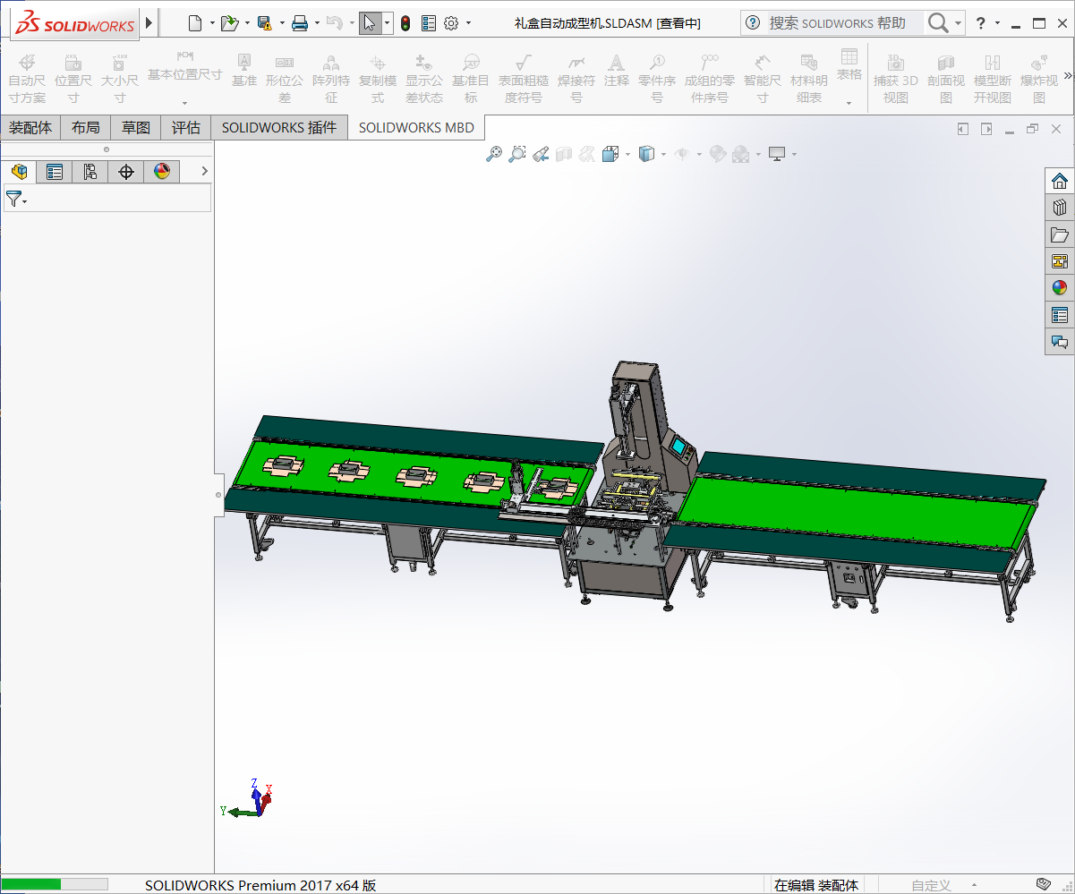The height and width of the screenshot is (894, 1075).
Task: Click the New document icon
Action: coord(194,23)
